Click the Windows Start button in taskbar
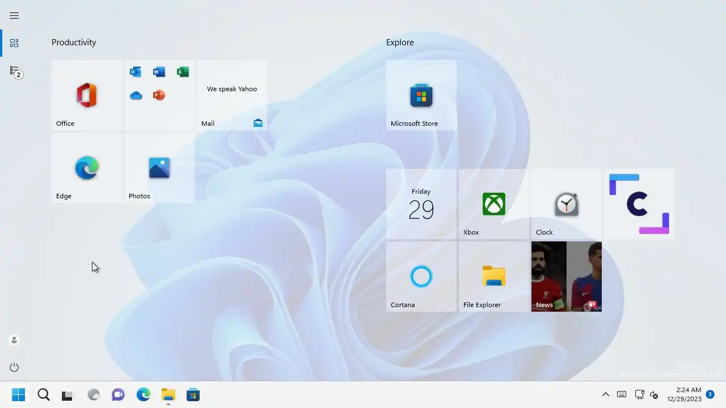726x408 pixels. click(x=18, y=395)
